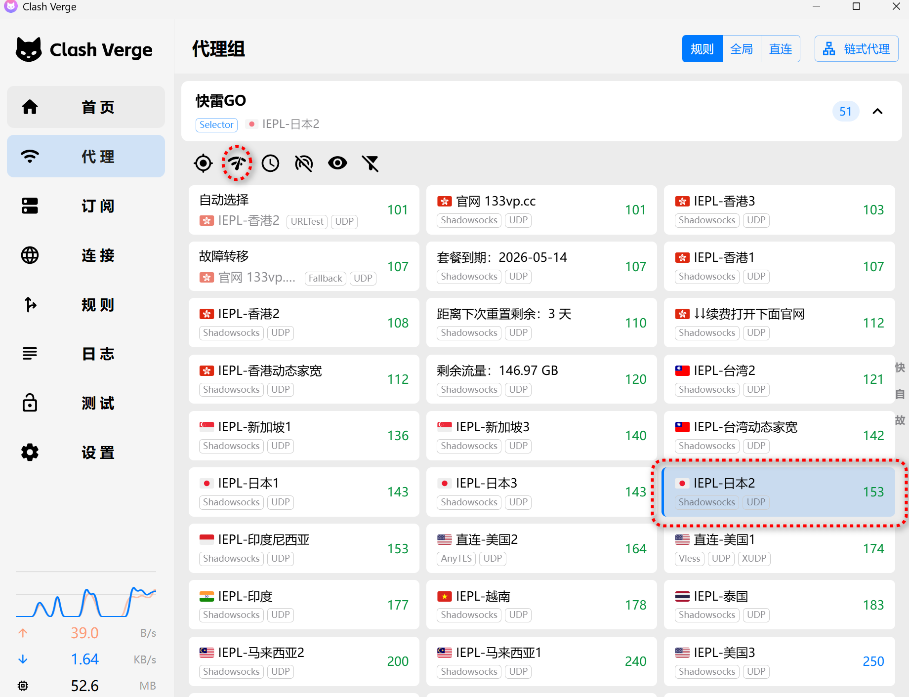
Task: Click the memory chip usage icon
Action: (23, 686)
